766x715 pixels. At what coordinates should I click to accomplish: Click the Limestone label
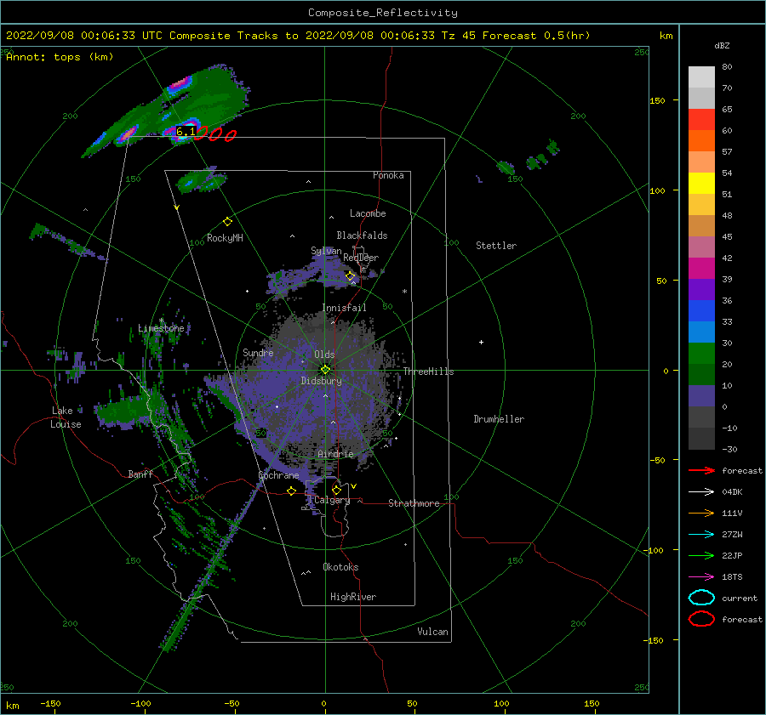[x=161, y=328]
